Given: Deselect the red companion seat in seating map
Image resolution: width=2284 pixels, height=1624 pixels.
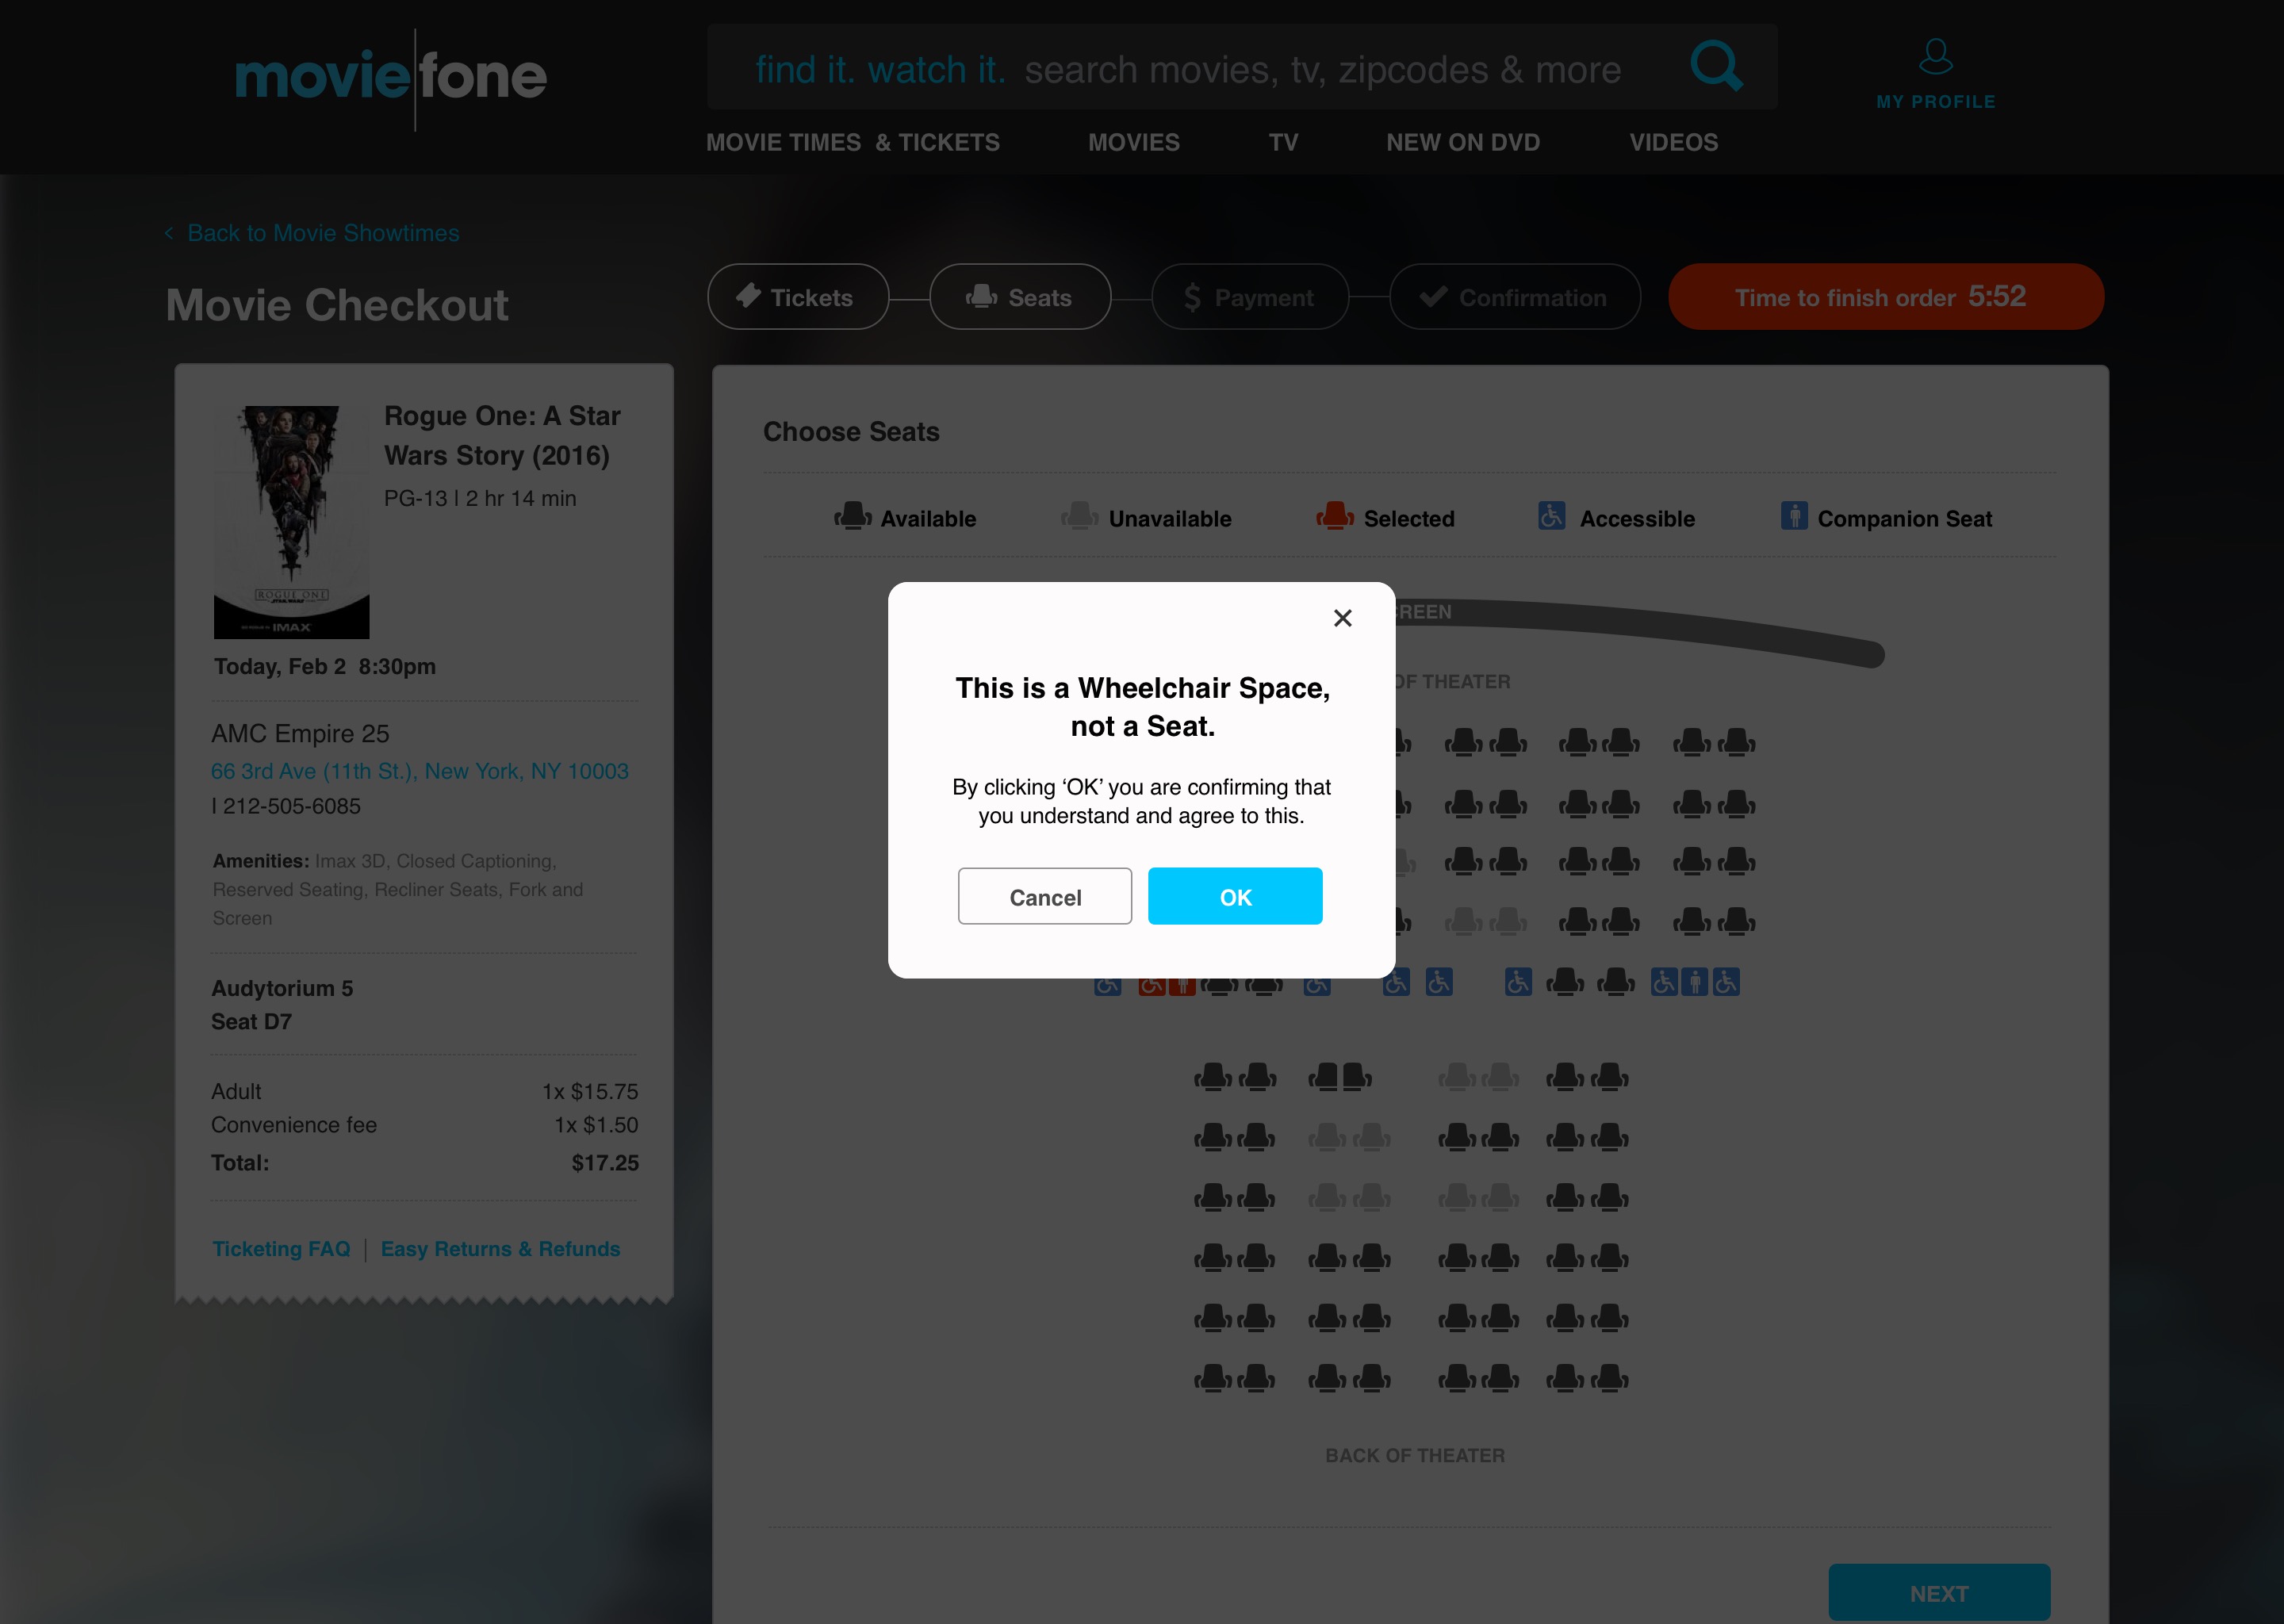Looking at the screenshot, I should pos(1183,987).
